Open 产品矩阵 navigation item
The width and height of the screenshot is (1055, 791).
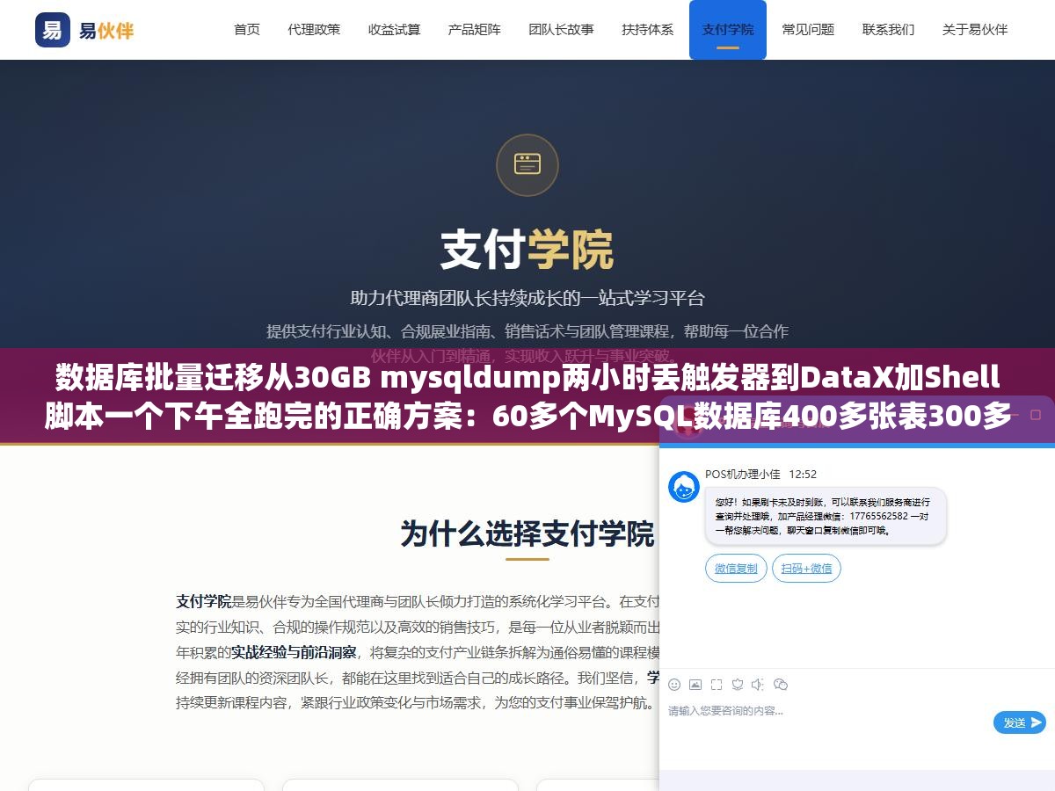475,29
